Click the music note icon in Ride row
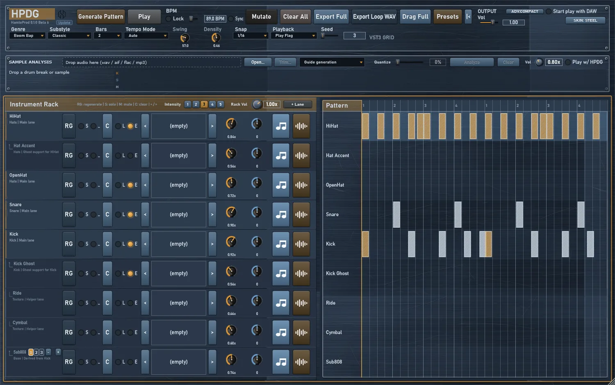 point(281,303)
